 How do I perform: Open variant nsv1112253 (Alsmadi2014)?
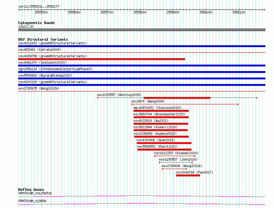click(176, 153)
